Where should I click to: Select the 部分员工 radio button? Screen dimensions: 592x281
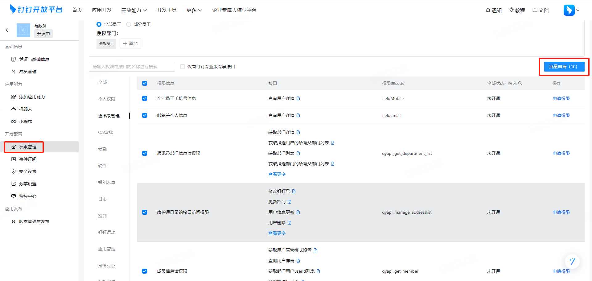[129, 24]
